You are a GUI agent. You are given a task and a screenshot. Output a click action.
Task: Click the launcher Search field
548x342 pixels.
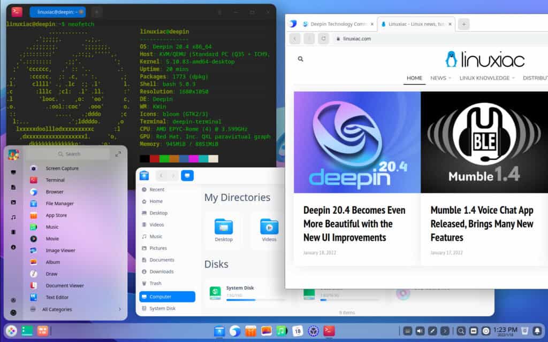tap(68, 154)
